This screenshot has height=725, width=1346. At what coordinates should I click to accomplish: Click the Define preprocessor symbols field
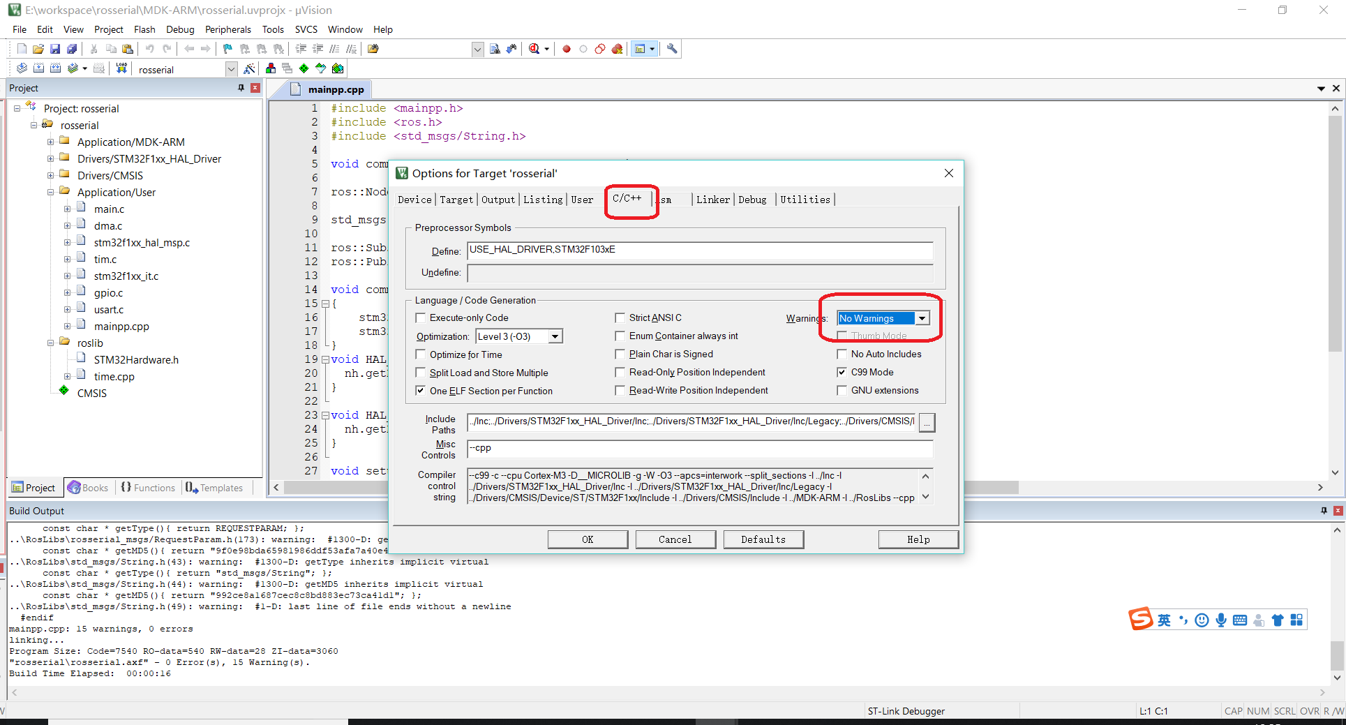coord(700,251)
